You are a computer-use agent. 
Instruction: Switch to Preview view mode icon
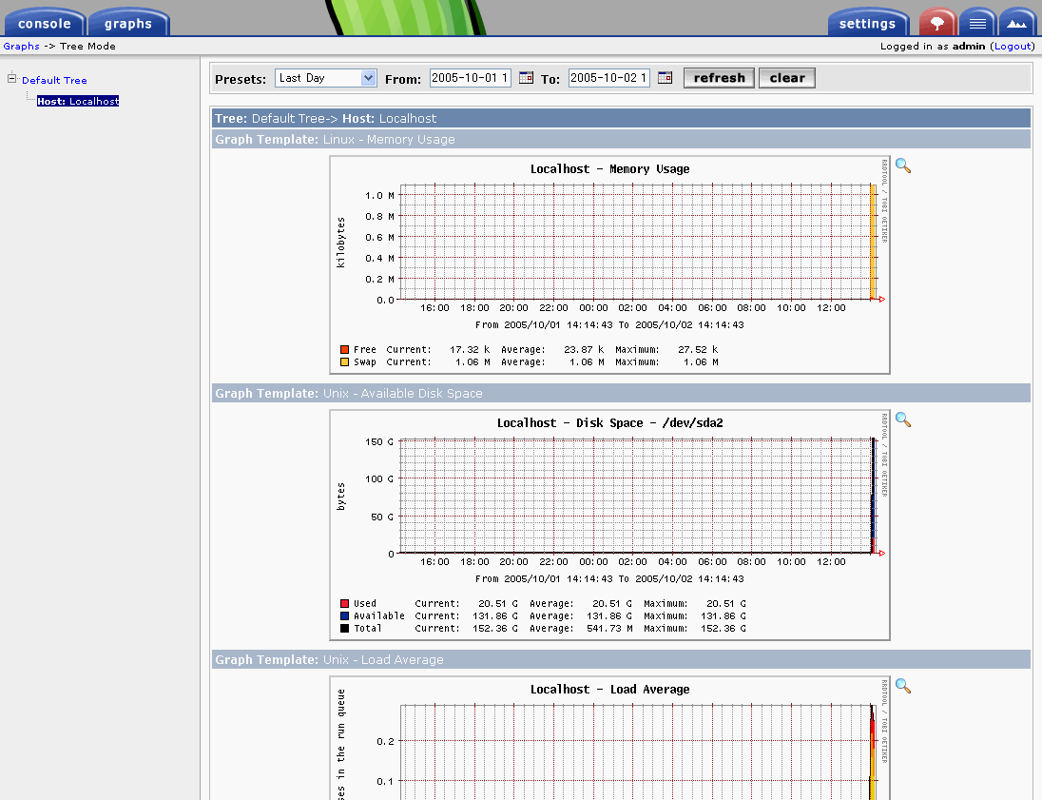point(1017,23)
